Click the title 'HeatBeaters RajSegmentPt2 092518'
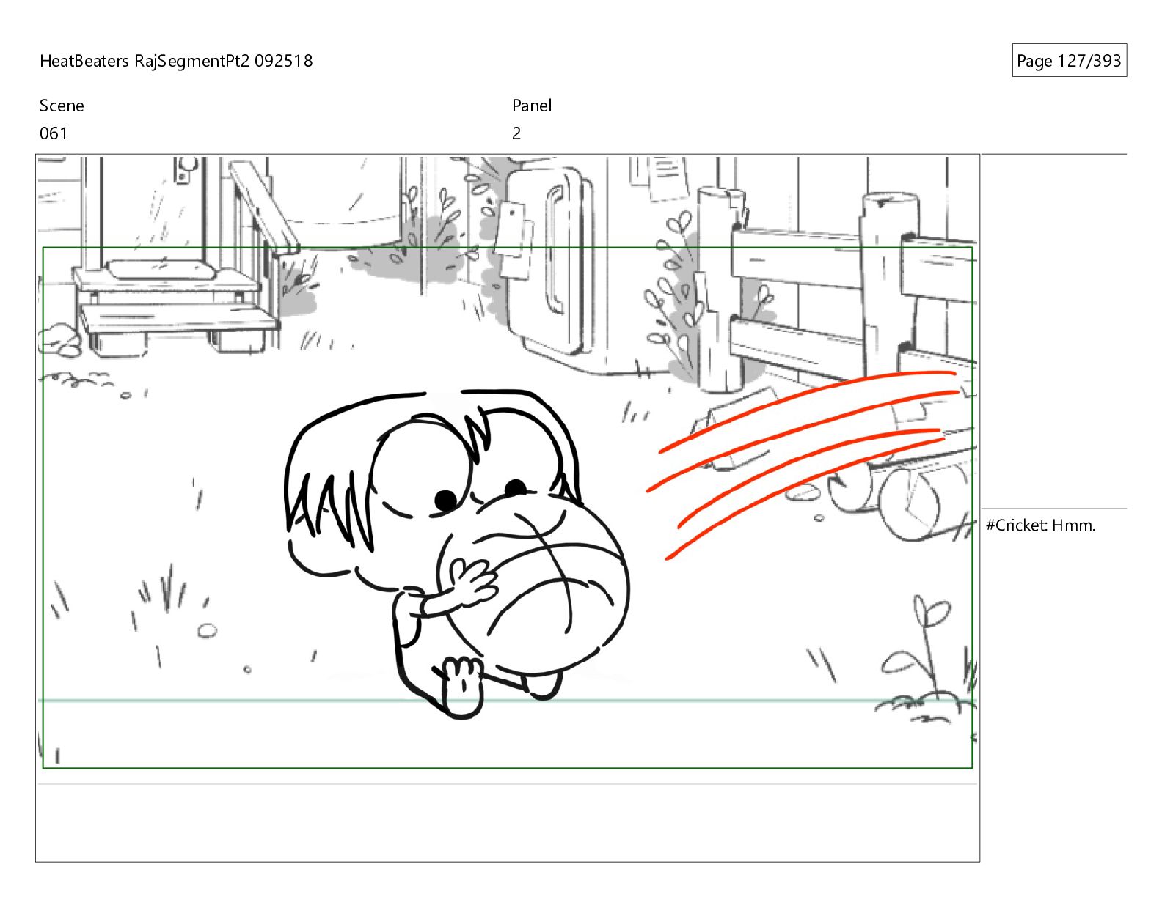The width and height of the screenshot is (1162, 897). [x=176, y=61]
